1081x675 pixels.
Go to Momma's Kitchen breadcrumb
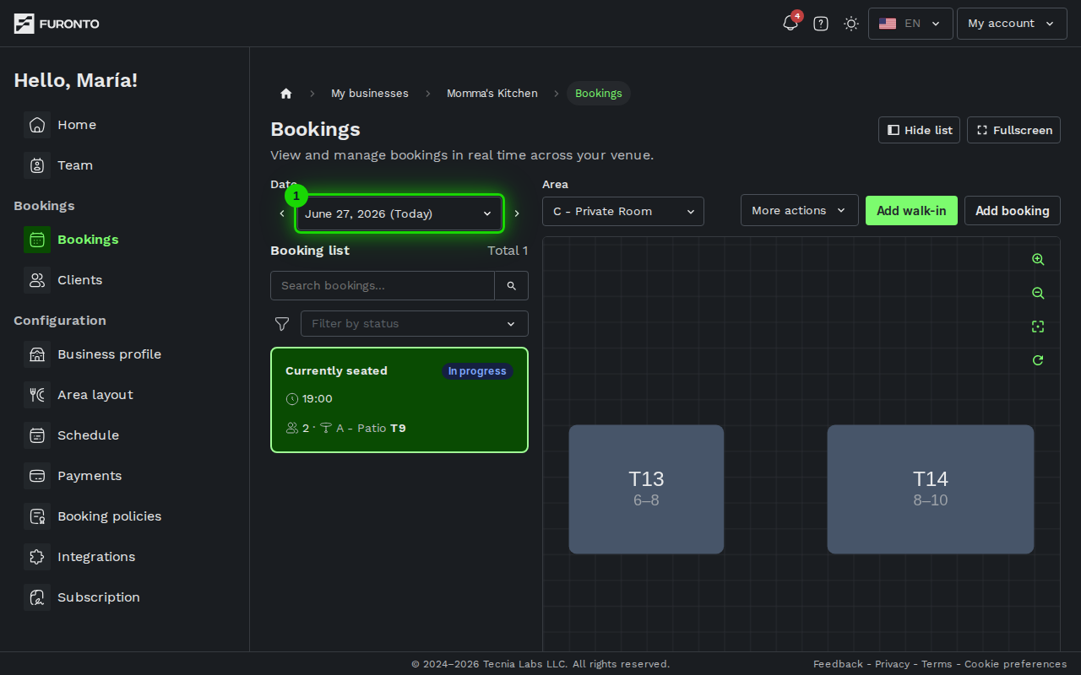(492, 94)
